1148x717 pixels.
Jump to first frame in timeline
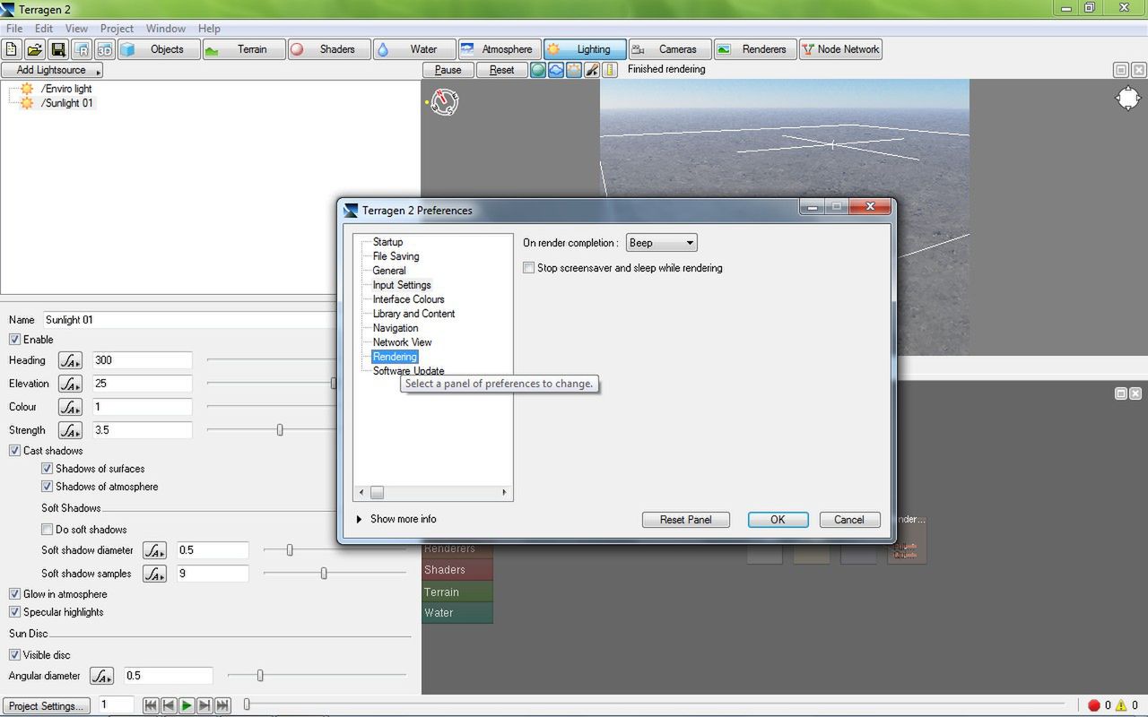coord(151,705)
